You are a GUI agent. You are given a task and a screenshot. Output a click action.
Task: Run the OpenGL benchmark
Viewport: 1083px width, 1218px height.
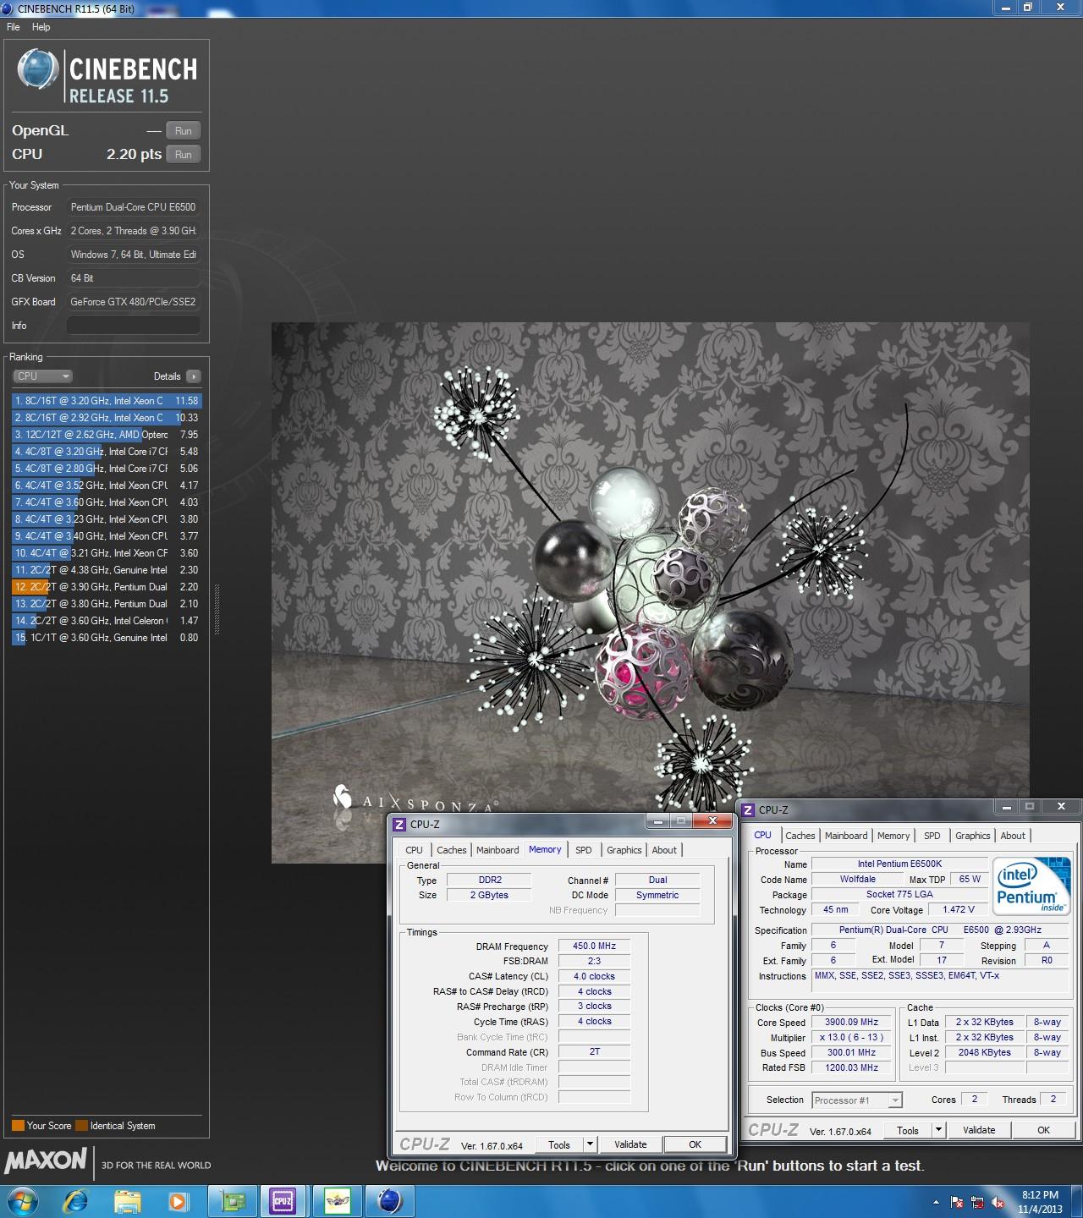click(184, 130)
